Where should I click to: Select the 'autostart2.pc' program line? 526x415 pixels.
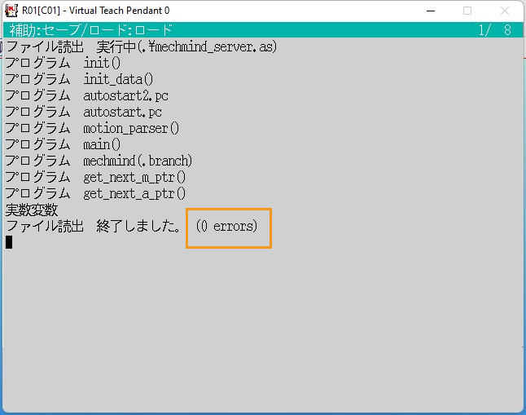tap(86, 95)
